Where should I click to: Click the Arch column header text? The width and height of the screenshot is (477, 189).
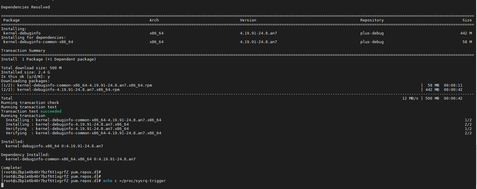154,20
